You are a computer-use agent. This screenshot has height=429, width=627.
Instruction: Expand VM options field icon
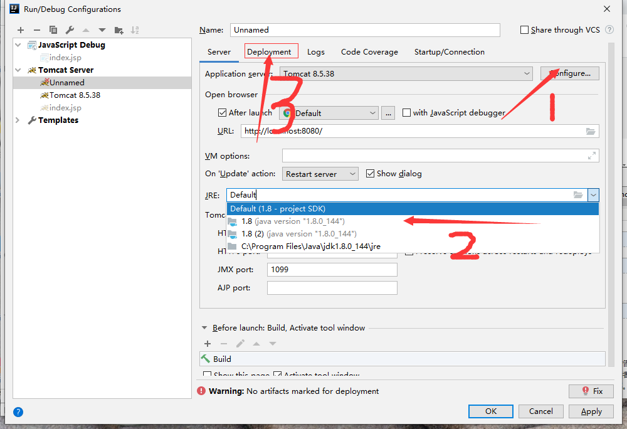click(592, 156)
